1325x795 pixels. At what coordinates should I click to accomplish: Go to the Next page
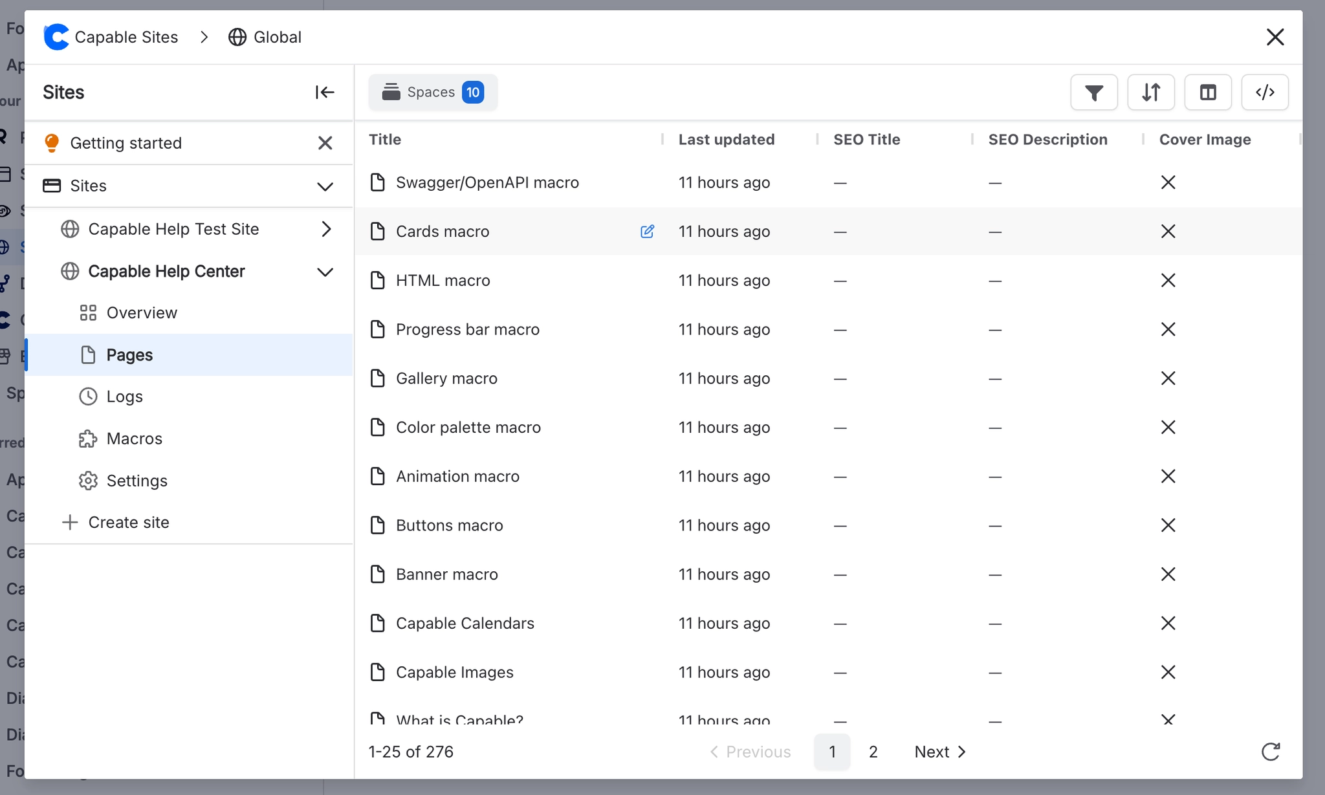pyautogui.click(x=940, y=752)
